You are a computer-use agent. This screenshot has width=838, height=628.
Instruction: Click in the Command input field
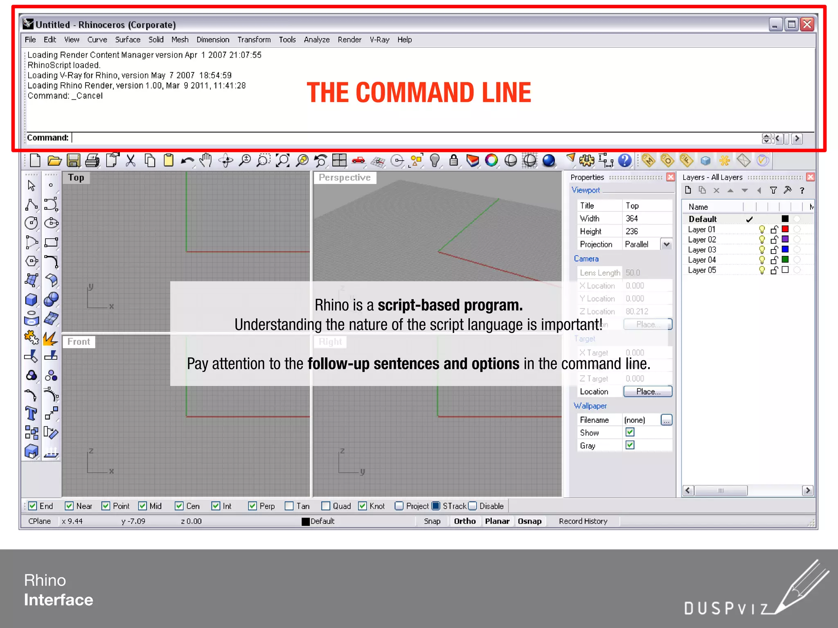(415, 138)
